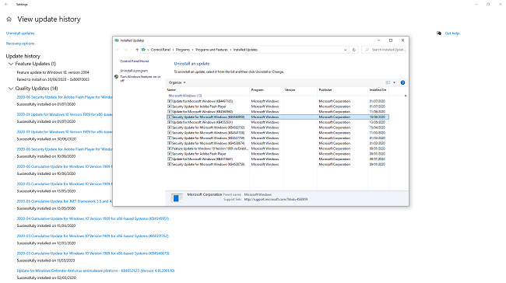Open recent locations dropdown beside forward arrow
Image resolution: width=506 pixels, height=283 pixels.
tap(132, 50)
